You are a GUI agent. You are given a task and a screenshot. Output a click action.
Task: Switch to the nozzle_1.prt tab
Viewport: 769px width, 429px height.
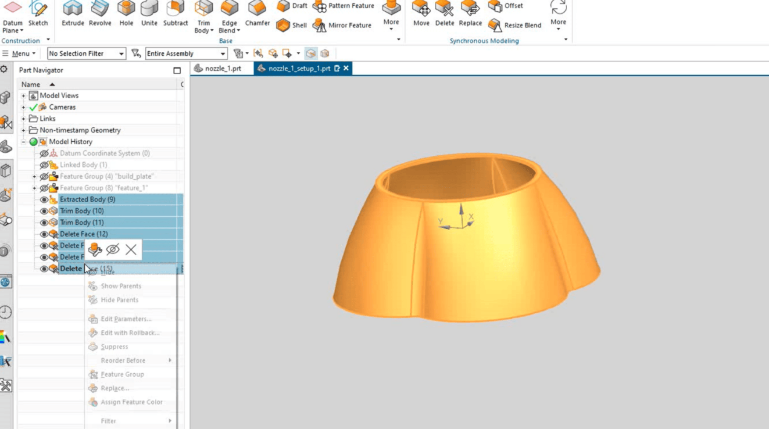click(x=222, y=68)
